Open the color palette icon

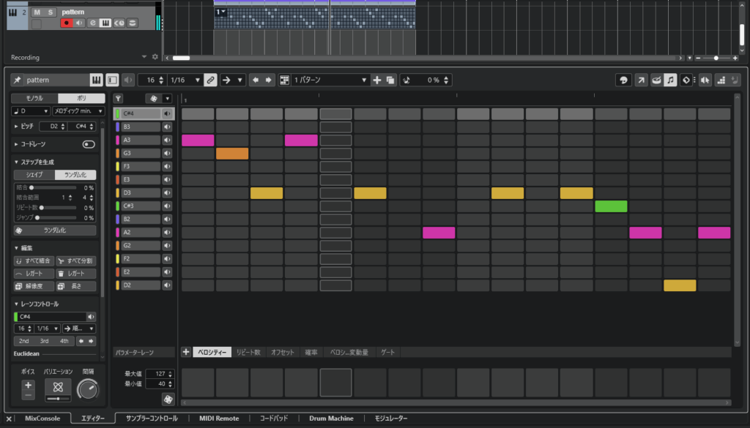coord(623,80)
